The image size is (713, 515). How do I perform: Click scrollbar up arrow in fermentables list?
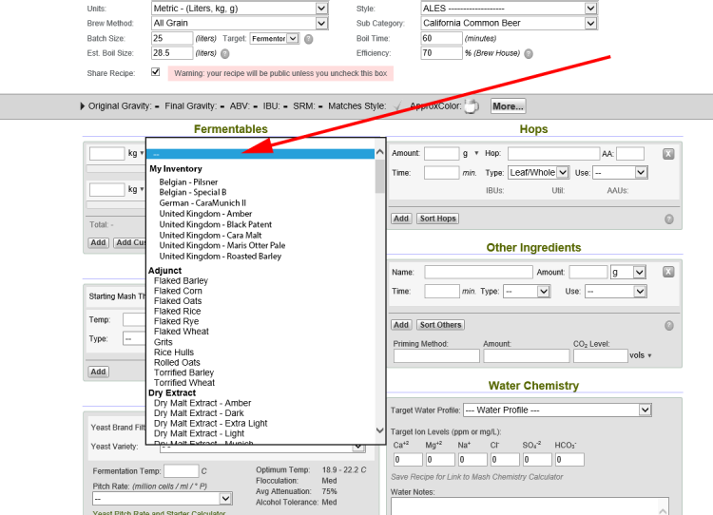[x=380, y=152]
